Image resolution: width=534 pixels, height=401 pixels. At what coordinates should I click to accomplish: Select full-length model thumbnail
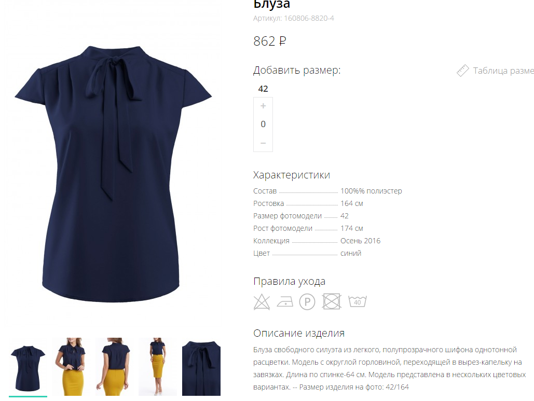158,367
